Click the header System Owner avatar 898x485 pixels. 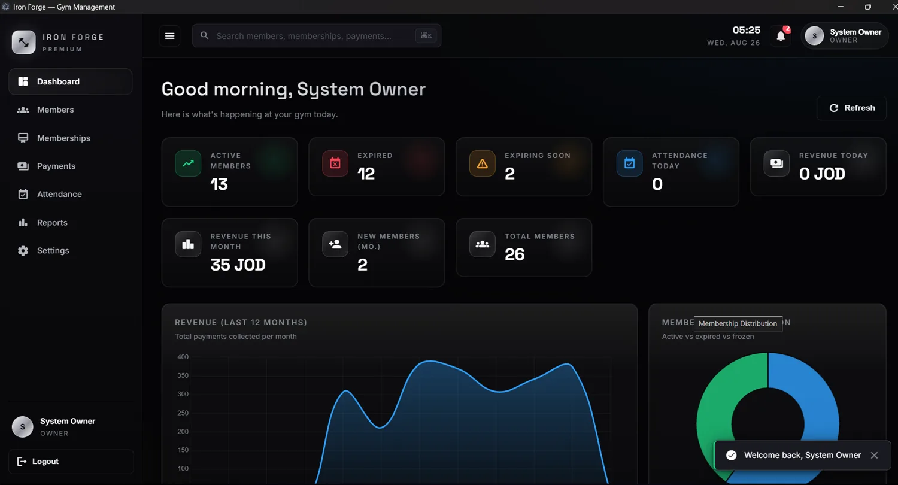pos(814,36)
